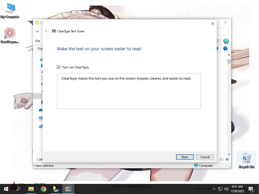Screen dimensions: 259x194
Task: Click the ClearType description text box
Action: point(129,91)
